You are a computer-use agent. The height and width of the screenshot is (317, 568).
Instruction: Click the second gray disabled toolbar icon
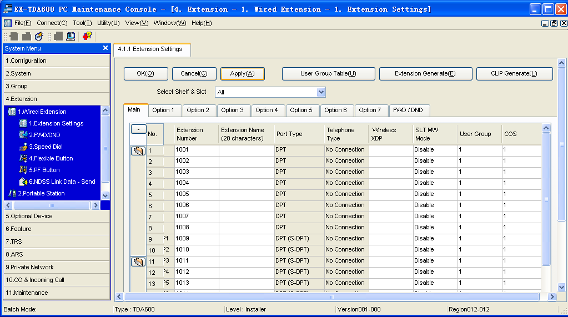click(x=27, y=36)
